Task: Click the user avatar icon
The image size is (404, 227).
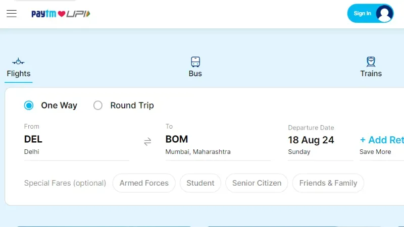Action: [x=384, y=14]
